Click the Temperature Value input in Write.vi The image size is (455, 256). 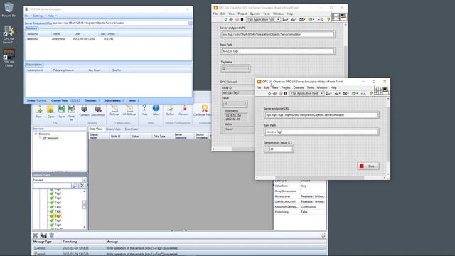(281, 149)
